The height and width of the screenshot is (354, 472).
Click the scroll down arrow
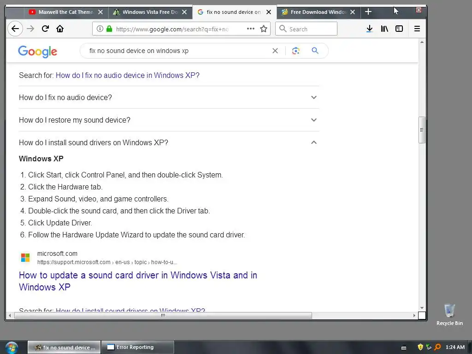click(x=422, y=308)
